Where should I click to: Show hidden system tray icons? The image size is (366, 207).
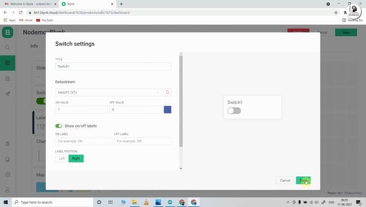pyautogui.click(x=288, y=203)
